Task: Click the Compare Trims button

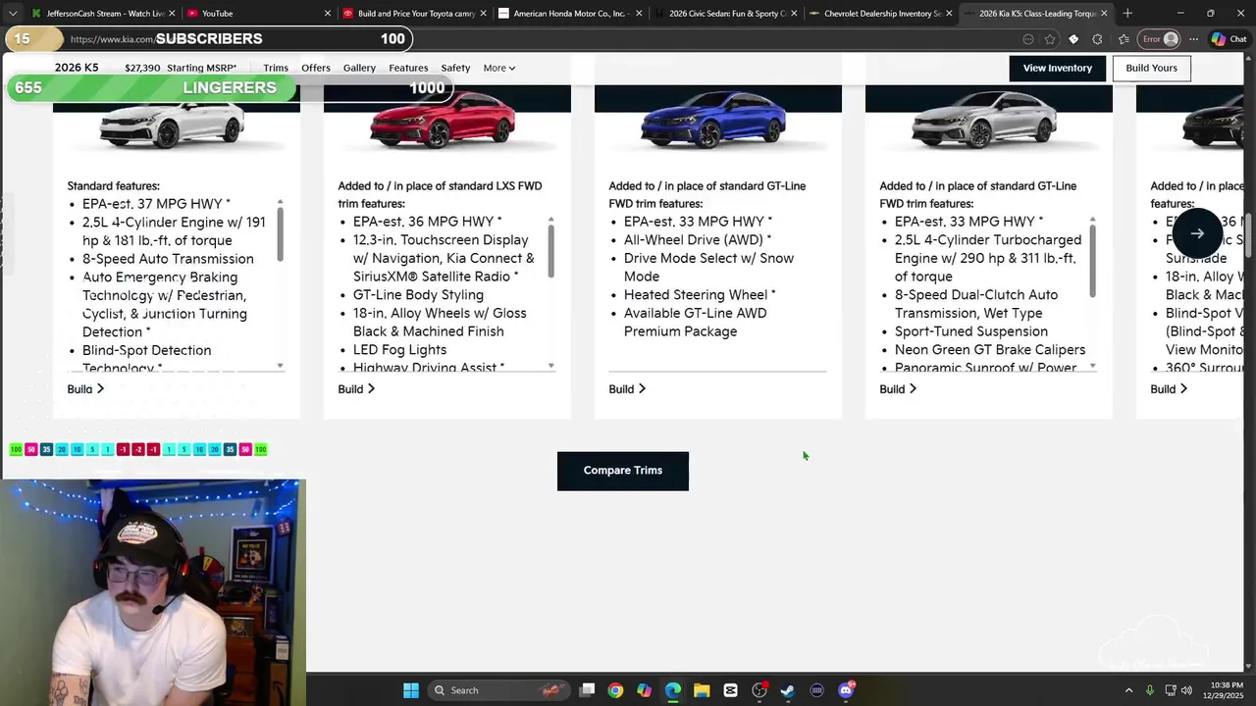Action: [x=623, y=471]
